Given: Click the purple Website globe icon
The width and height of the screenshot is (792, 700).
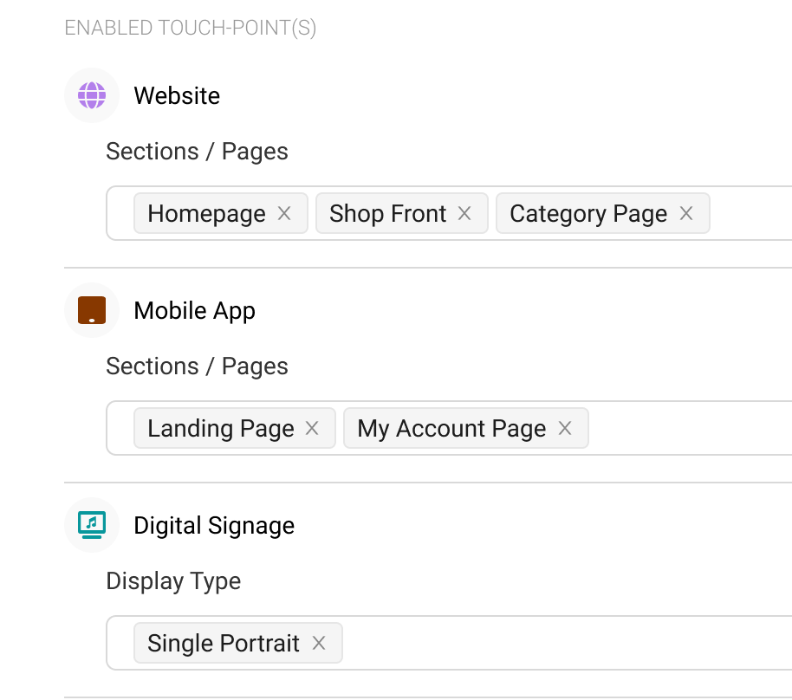Looking at the screenshot, I should coord(92,95).
